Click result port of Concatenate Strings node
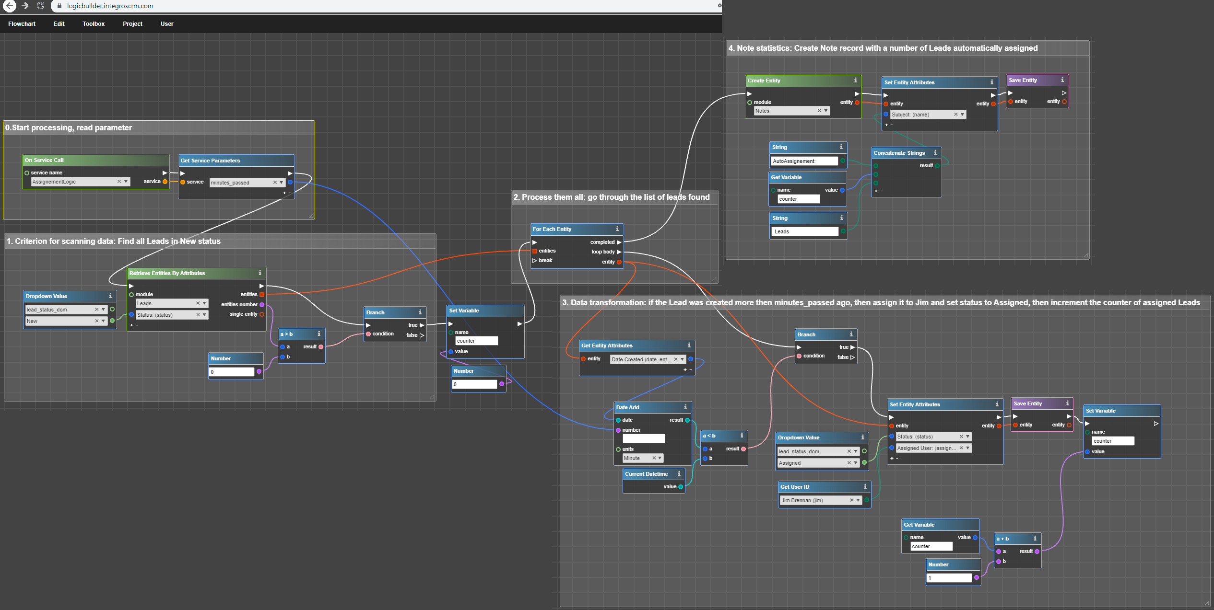Viewport: 1214px width, 610px height. pos(937,166)
